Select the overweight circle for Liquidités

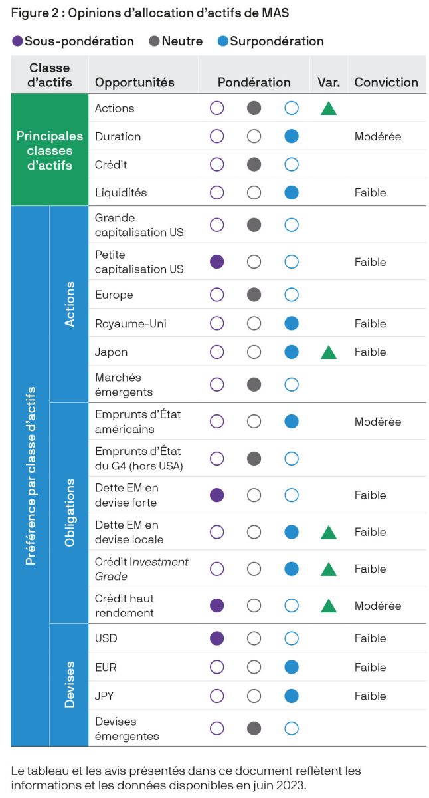point(291,193)
